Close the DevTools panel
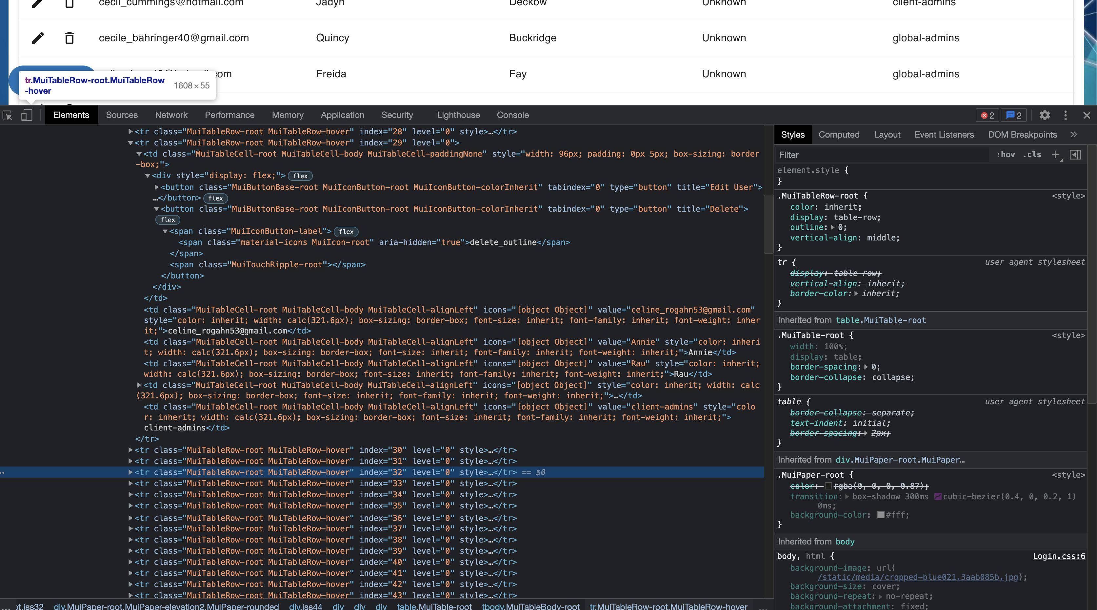The height and width of the screenshot is (610, 1097). point(1087,115)
